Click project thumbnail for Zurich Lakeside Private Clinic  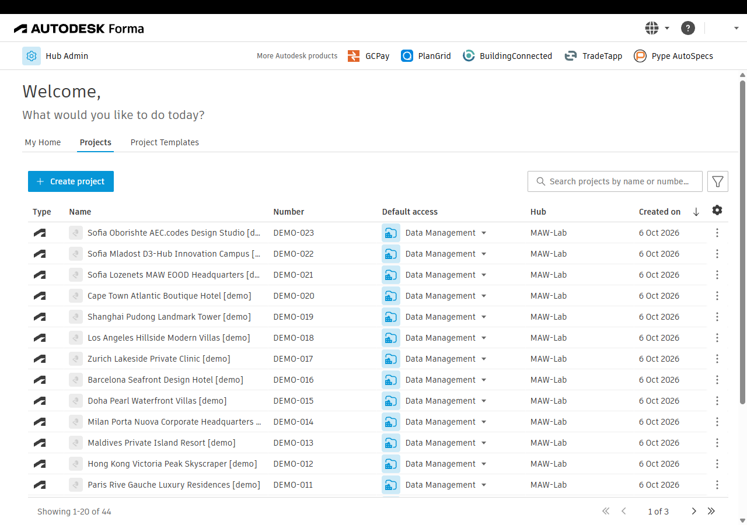tap(76, 359)
